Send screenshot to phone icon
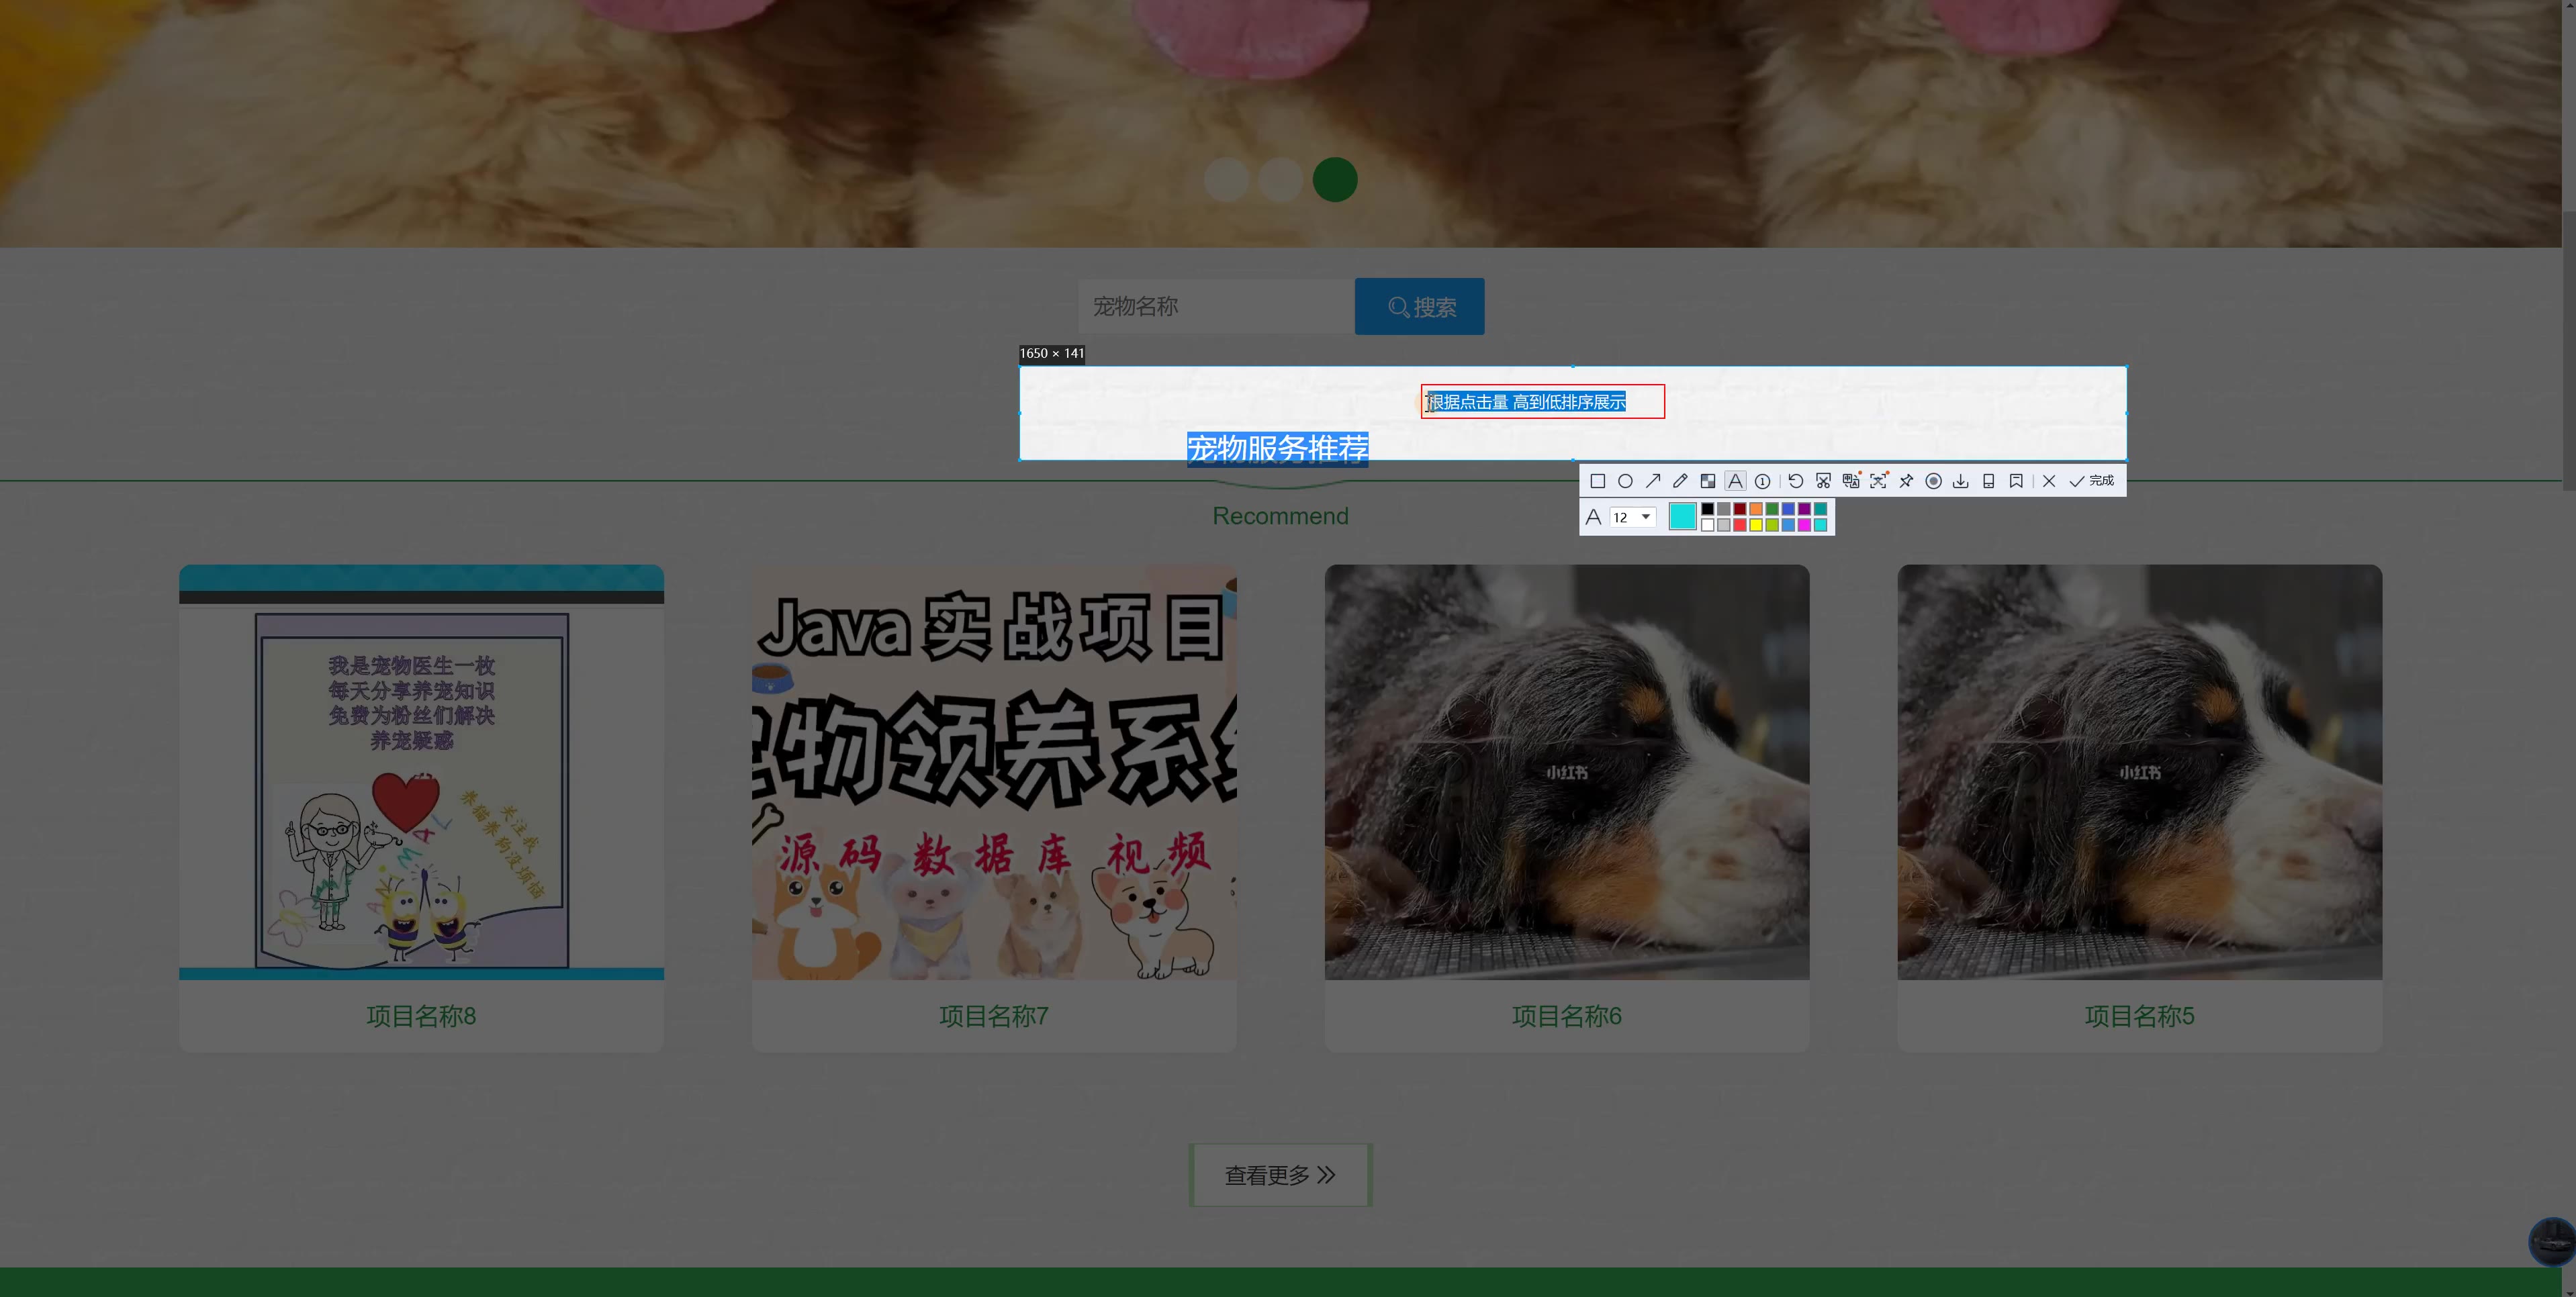Image resolution: width=2576 pixels, height=1297 pixels. point(1989,481)
